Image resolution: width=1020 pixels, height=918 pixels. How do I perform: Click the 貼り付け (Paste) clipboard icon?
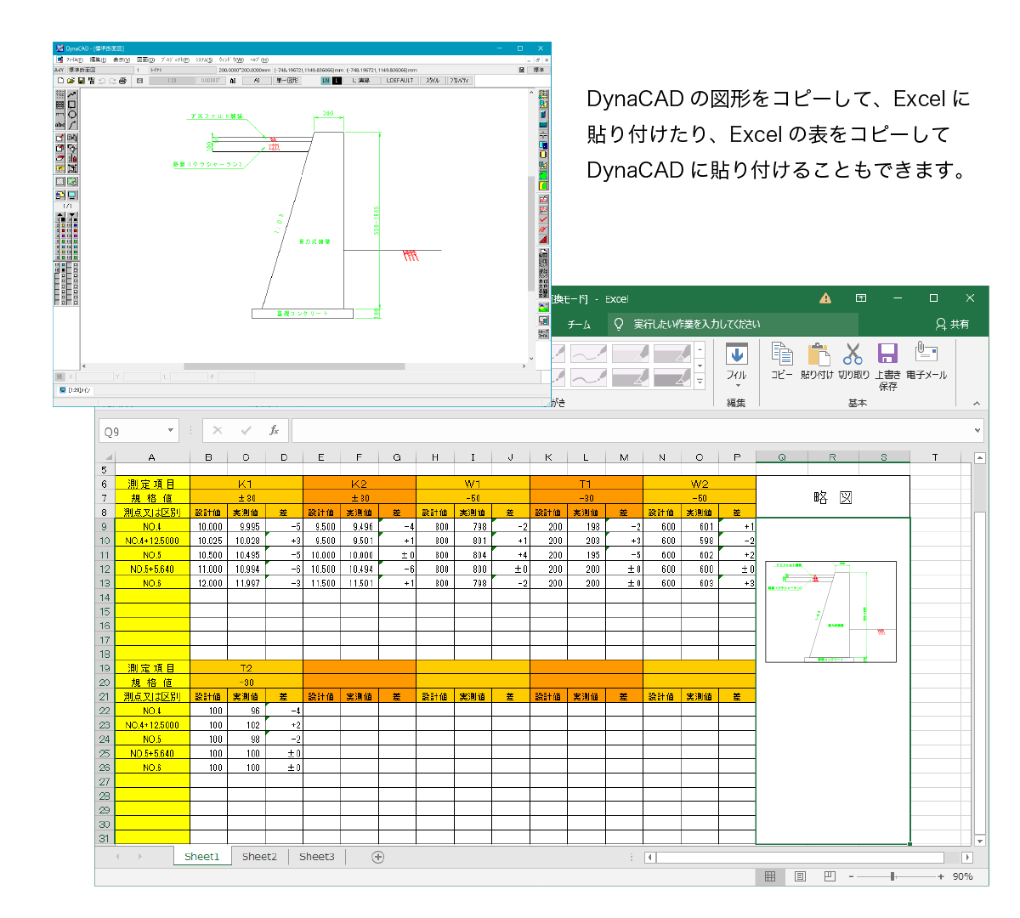818,354
